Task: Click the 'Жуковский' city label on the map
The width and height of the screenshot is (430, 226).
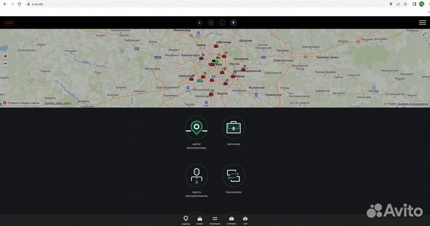Action: pyautogui.click(x=256, y=88)
